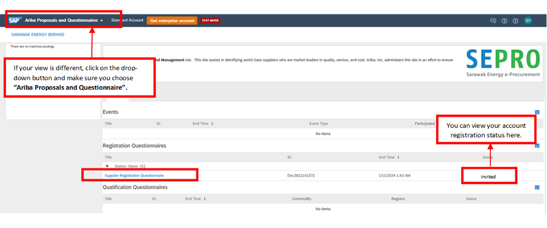Click the Regions column header
This screenshot has width=547, height=228.
coord(398,199)
